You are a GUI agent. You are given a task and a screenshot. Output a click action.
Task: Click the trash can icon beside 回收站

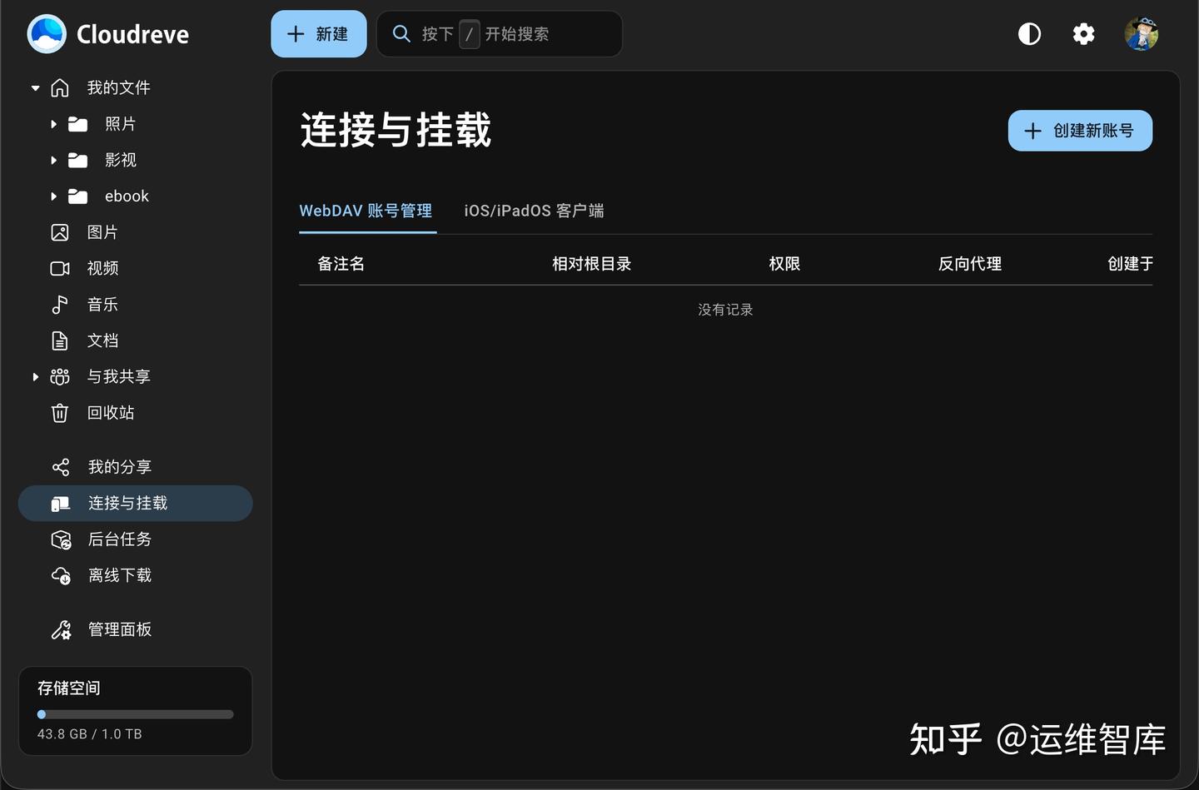click(x=60, y=413)
